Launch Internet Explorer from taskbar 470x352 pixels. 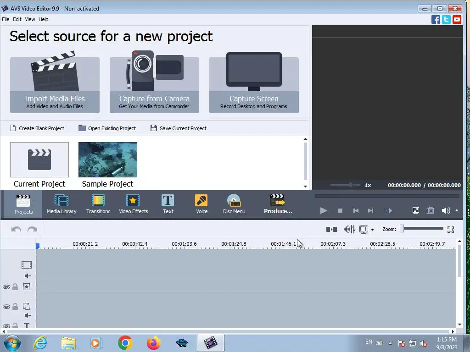pos(40,343)
